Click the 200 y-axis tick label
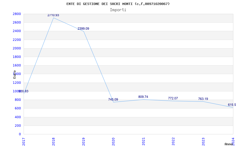236x147 pixels. tap(18, 126)
